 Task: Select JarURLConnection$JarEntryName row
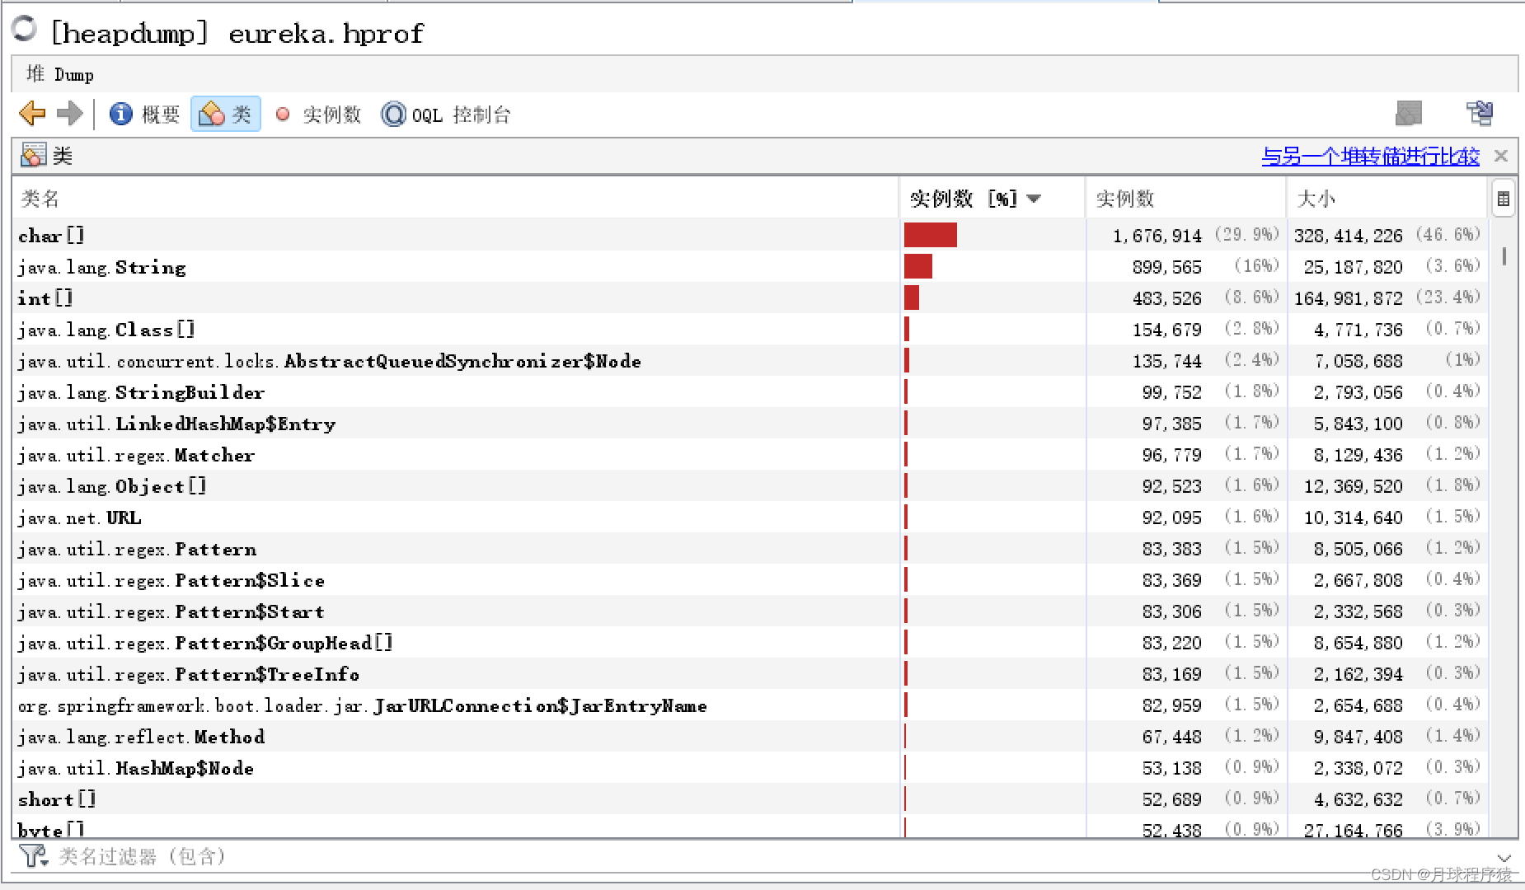pos(750,705)
